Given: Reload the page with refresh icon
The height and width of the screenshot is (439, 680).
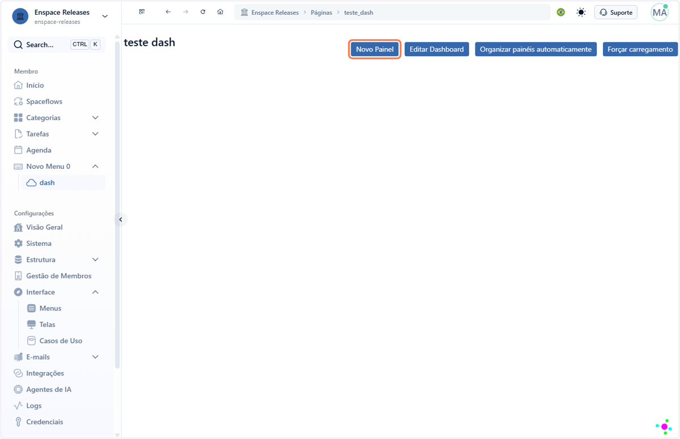Looking at the screenshot, I should point(203,12).
